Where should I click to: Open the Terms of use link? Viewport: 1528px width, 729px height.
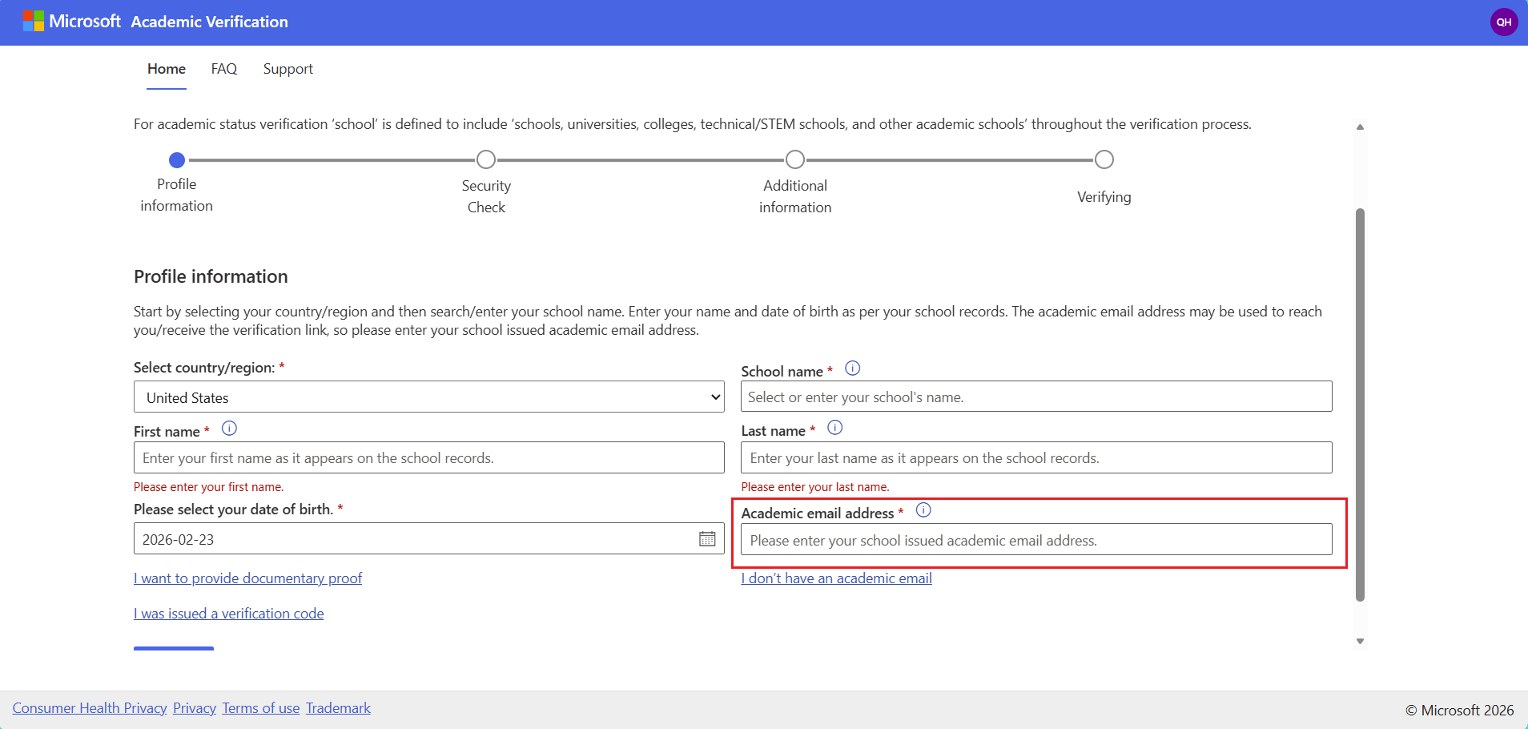[261, 708]
